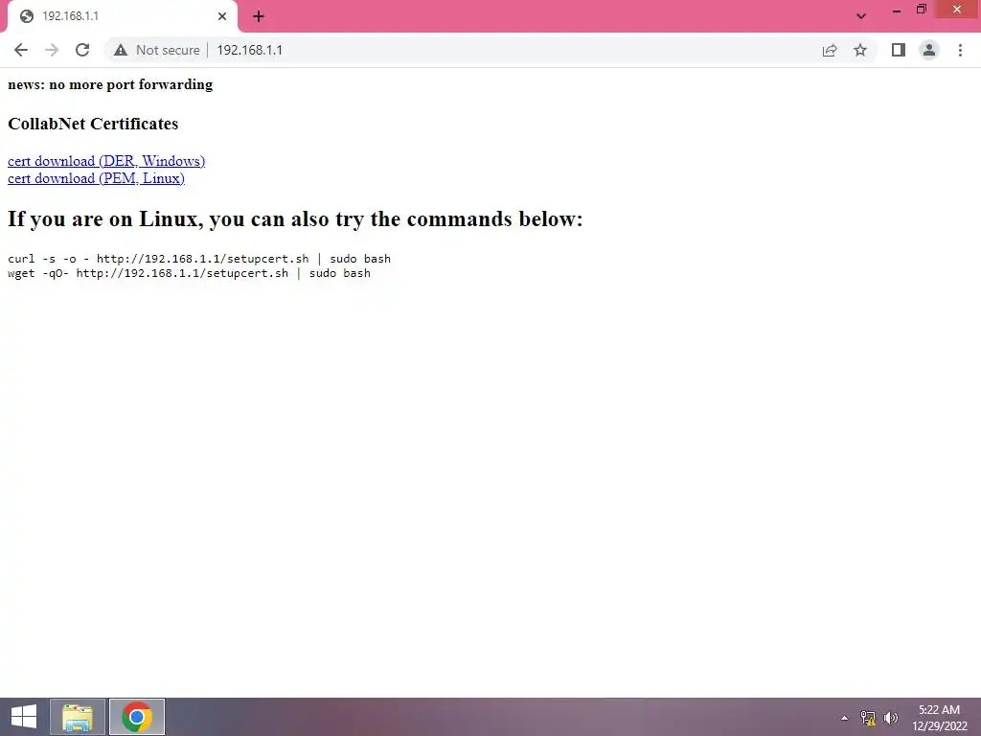Close the 192.168.1.1 tab

222,16
